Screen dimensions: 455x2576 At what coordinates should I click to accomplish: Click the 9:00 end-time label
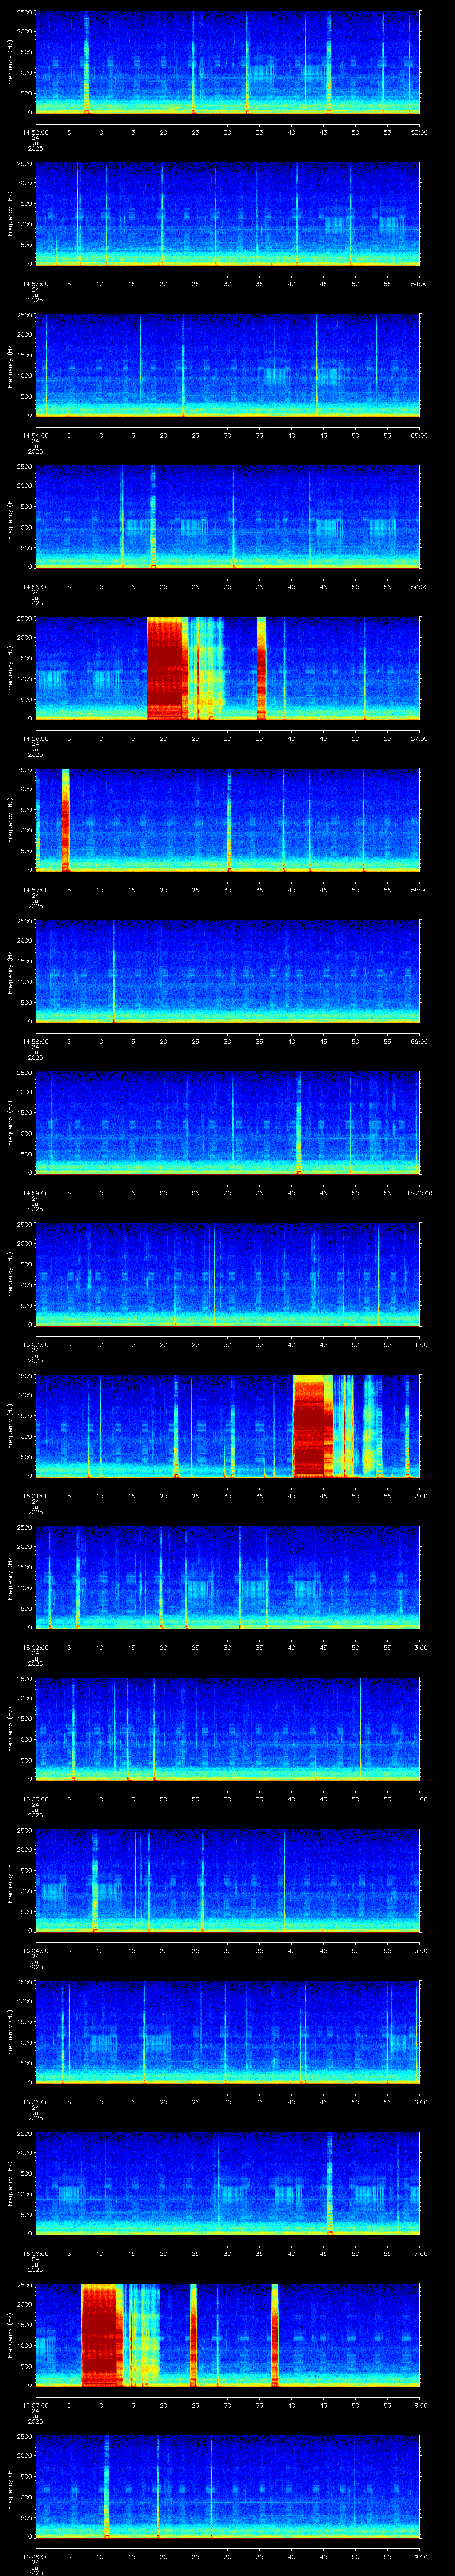click(420, 2556)
